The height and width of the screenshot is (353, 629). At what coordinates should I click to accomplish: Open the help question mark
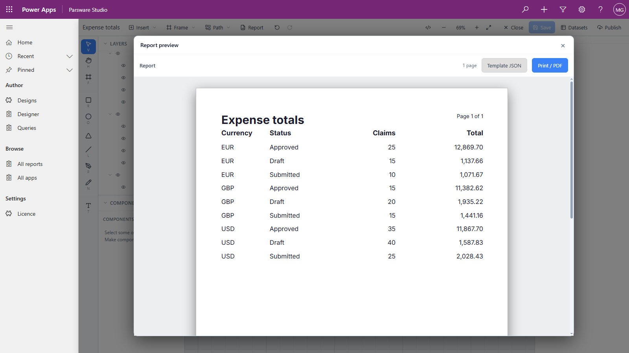tap(600, 9)
